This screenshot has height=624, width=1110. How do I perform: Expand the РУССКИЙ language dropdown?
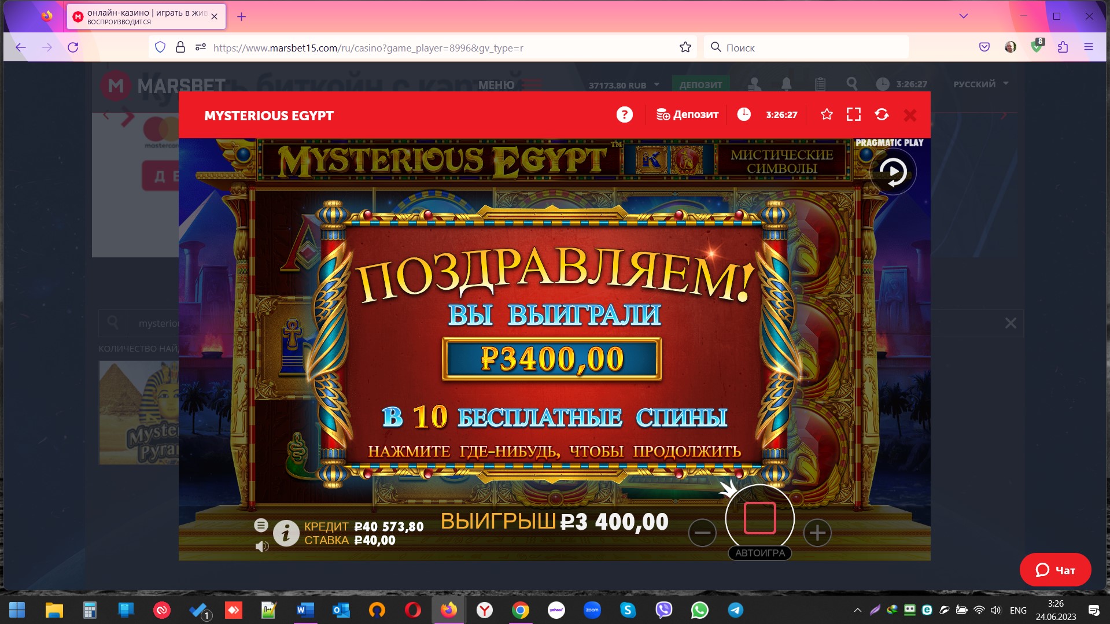click(x=981, y=84)
